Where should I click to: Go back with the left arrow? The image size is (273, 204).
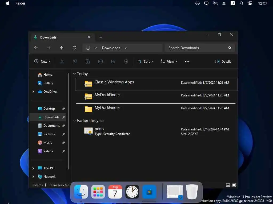point(36,48)
